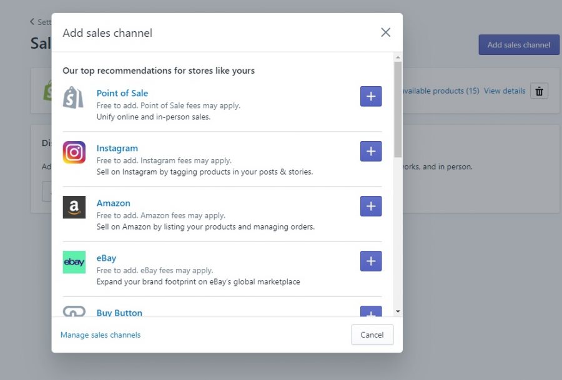562x380 pixels.
Task: Select text 'Free to add. Instagram fees may apply.'
Action: pos(164,160)
